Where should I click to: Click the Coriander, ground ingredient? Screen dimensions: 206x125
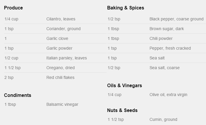click(63, 29)
